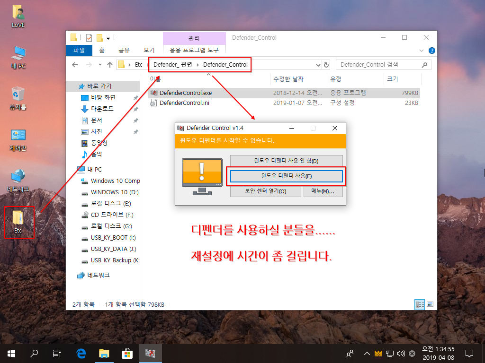The width and height of the screenshot is (485, 363).
Task: Open 바탕 화면 in quick access
Action: (x=103, y=97)
